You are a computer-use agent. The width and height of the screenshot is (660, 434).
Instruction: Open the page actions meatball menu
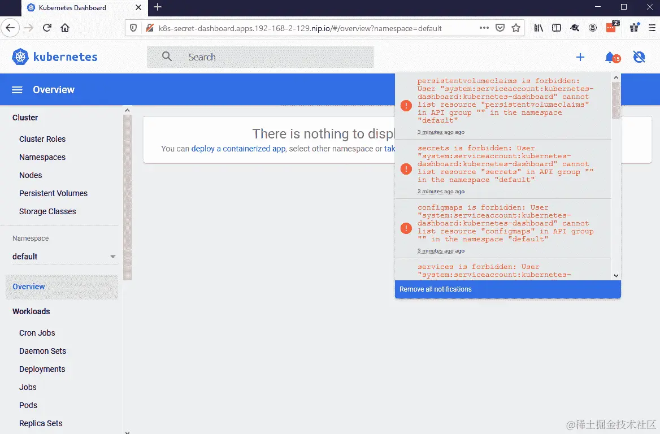coord(483,28)
